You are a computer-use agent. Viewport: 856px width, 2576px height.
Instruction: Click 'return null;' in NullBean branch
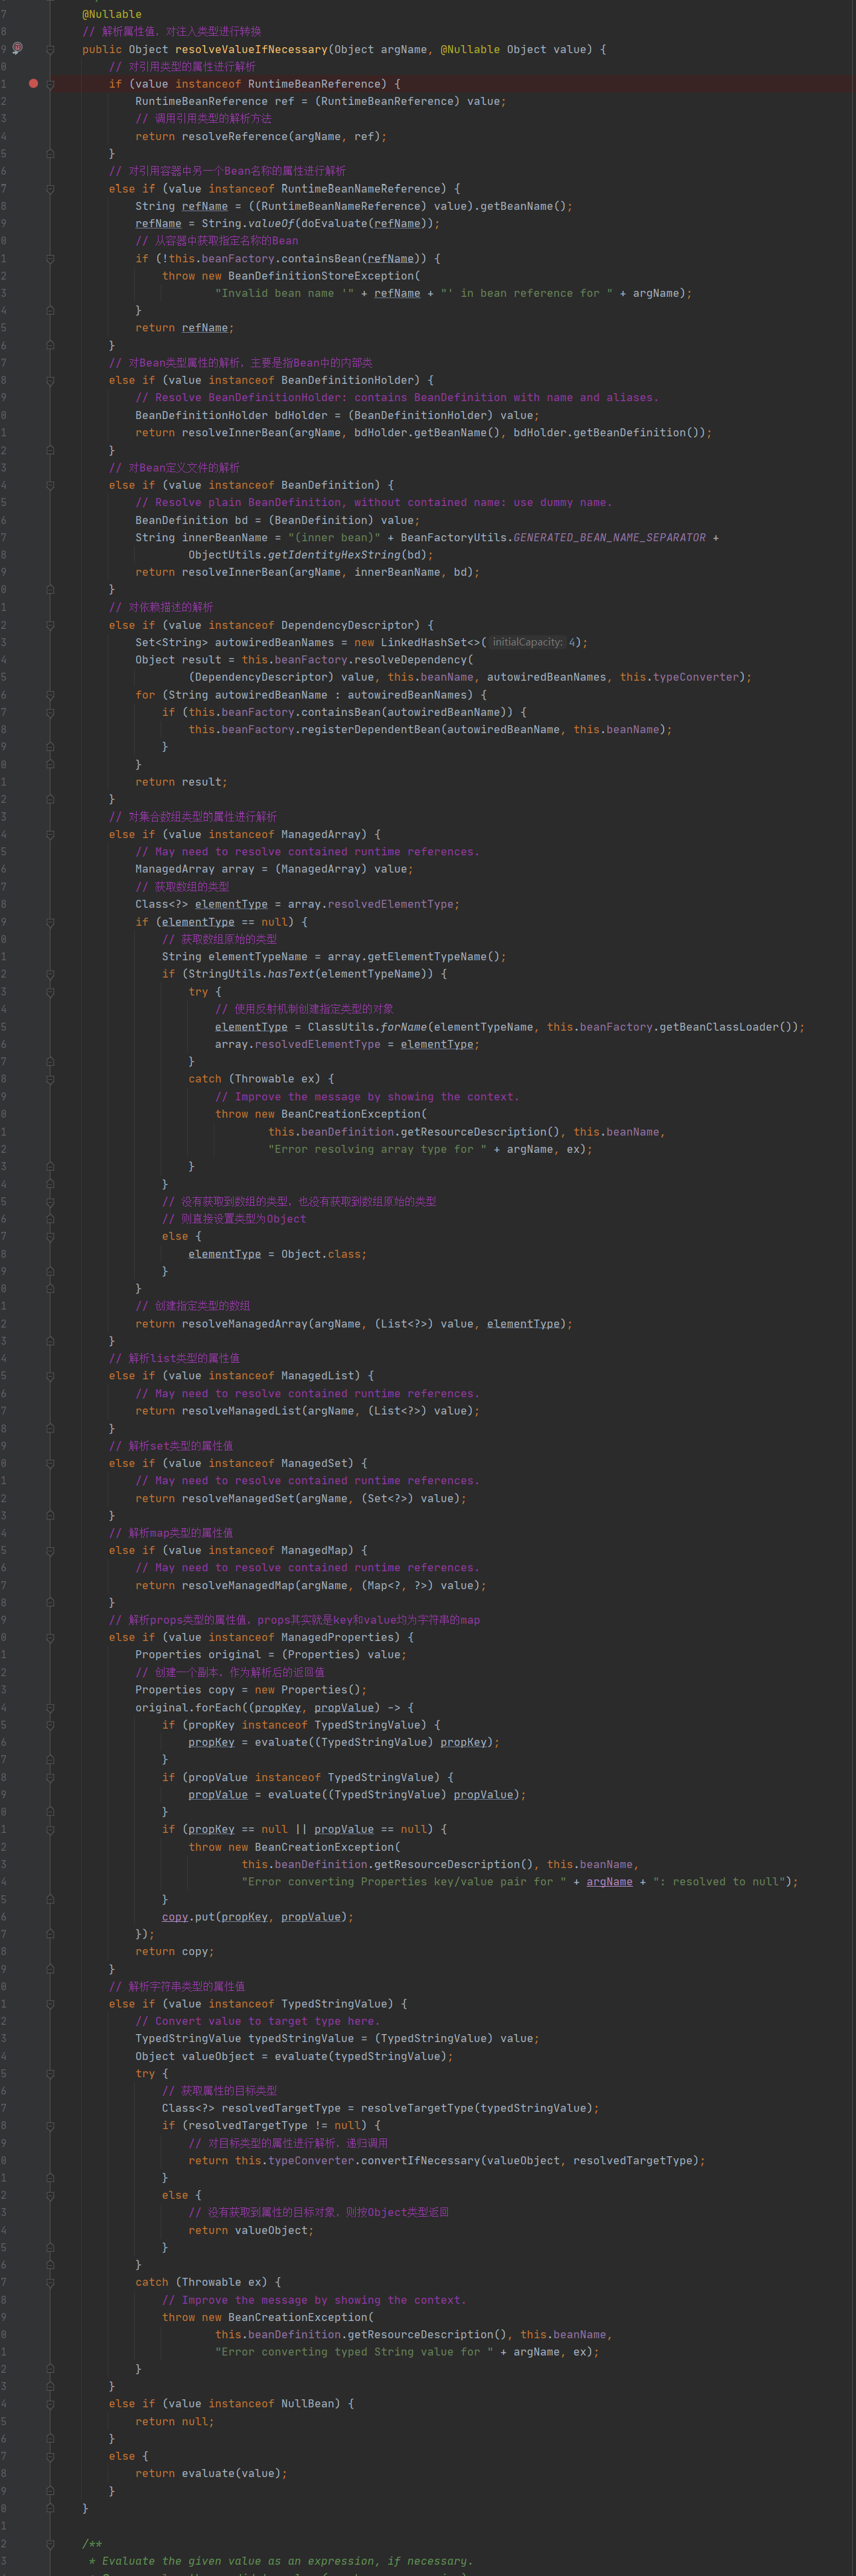pos(175,2421)
